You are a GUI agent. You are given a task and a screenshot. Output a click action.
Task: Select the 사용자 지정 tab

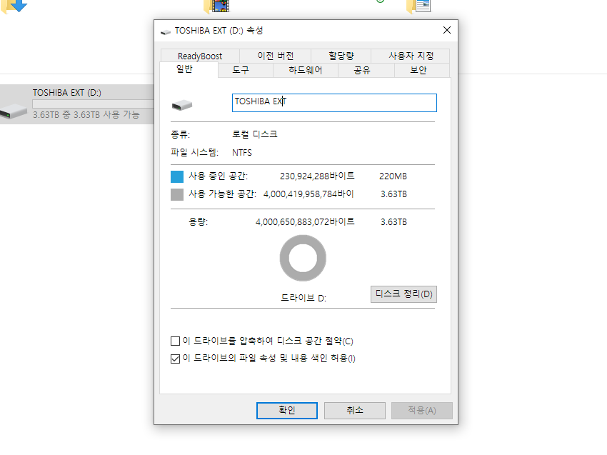tap(411, 56)
